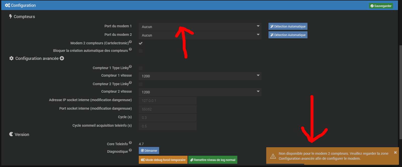Click help icon next to Core Teleinfo
This screenshot has width=402, height=167.
coord(130,143)
